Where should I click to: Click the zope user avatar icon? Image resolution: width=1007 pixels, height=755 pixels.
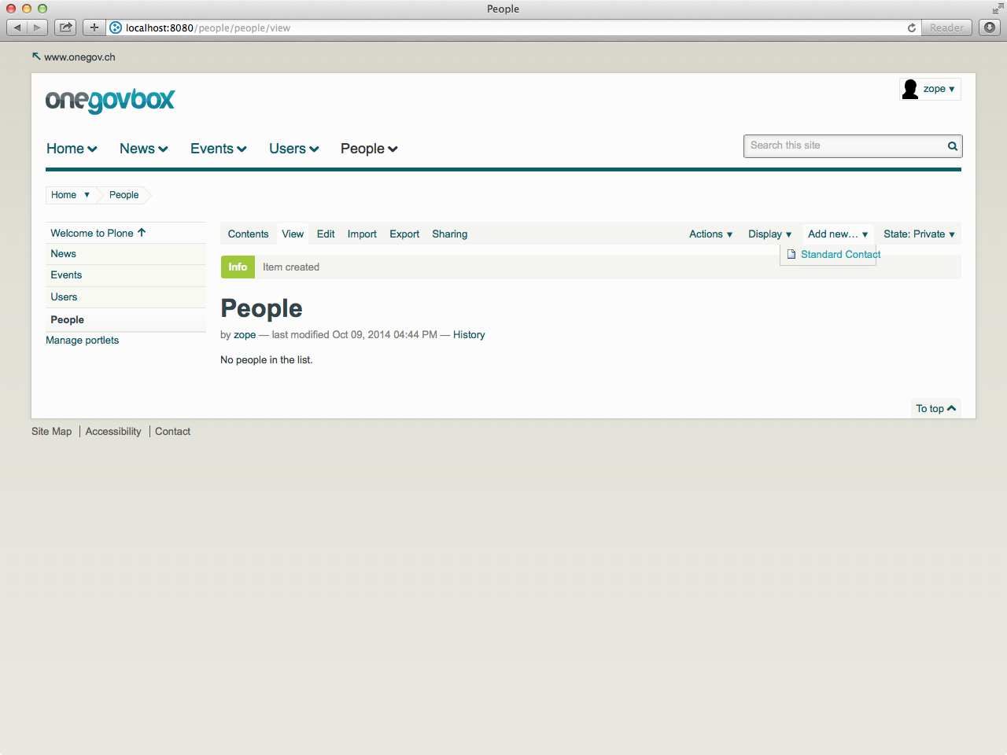click(x=910, y=90)
